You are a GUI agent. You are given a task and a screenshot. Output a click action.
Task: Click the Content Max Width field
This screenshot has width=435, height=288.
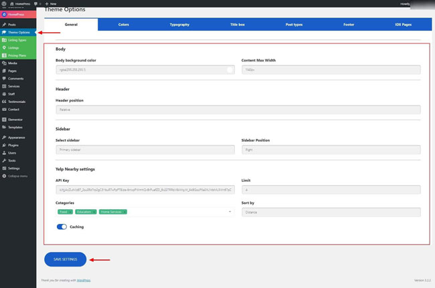point(331,69)
